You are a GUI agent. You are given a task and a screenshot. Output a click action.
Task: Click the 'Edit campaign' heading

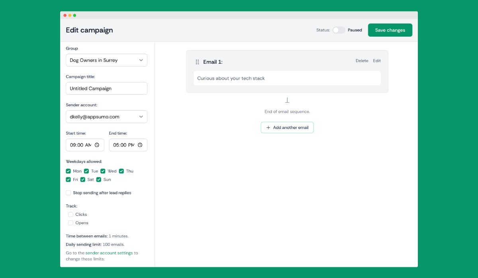89,30
